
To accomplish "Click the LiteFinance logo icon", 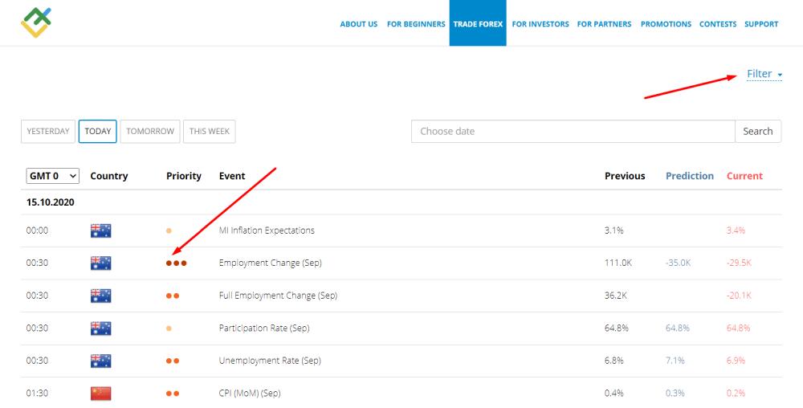I will pos(36,23).
